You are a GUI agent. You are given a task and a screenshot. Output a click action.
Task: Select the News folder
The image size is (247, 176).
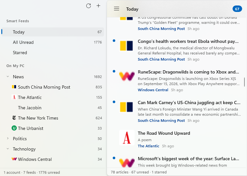52,77
